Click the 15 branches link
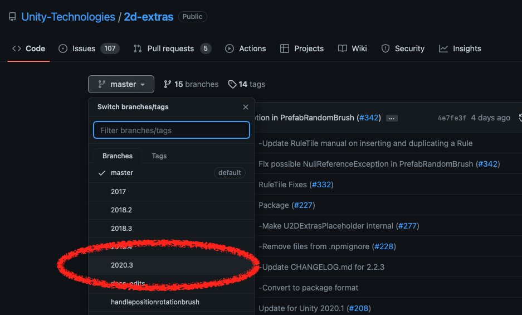This screenshot has width=522, height=315. click(x=191, y=84)
